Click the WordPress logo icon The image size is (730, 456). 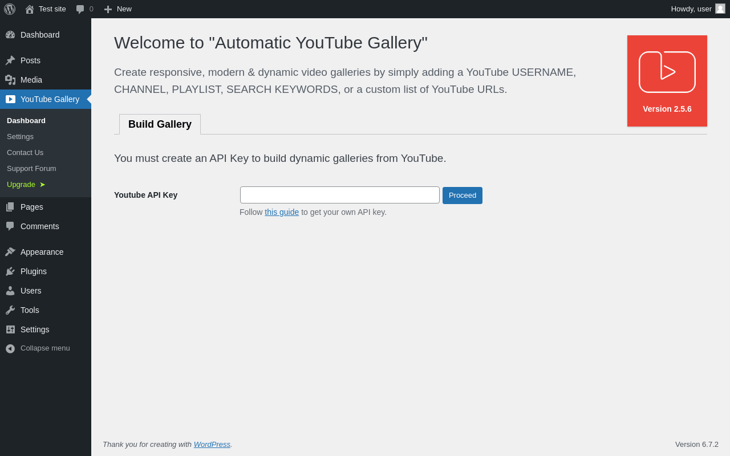pyautogui.click(x=10, y=9)
